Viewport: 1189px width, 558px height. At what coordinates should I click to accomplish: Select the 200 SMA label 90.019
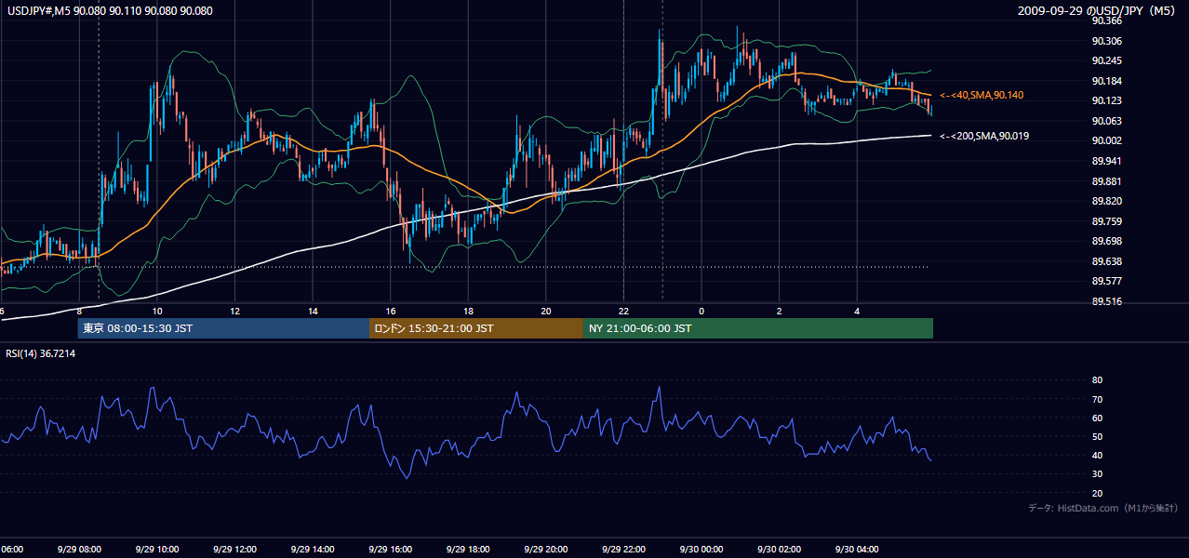click(984, 136)
